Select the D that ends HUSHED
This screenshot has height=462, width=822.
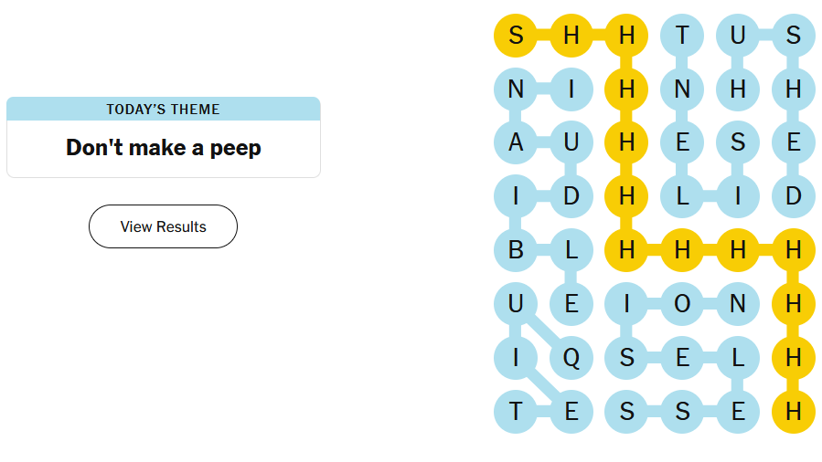(x=793, y=195)
